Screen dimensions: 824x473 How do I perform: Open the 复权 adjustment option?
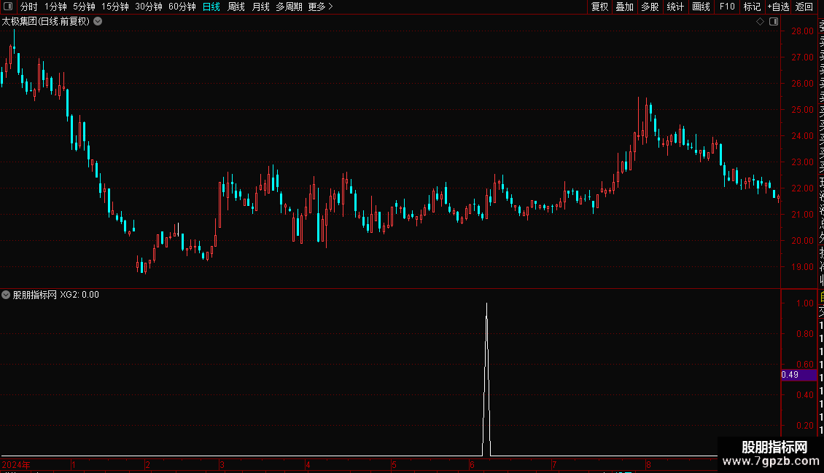[x=599, y=7]
